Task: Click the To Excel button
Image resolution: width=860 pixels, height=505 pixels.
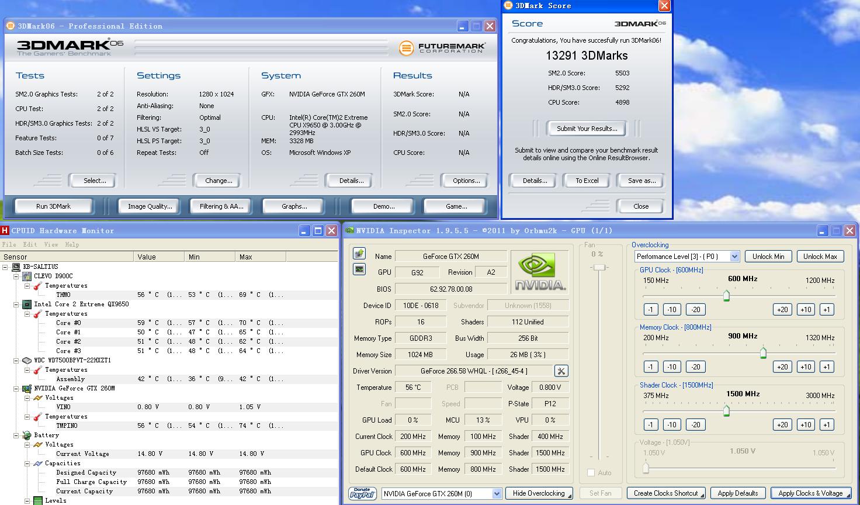Action: tap(587, 181)
